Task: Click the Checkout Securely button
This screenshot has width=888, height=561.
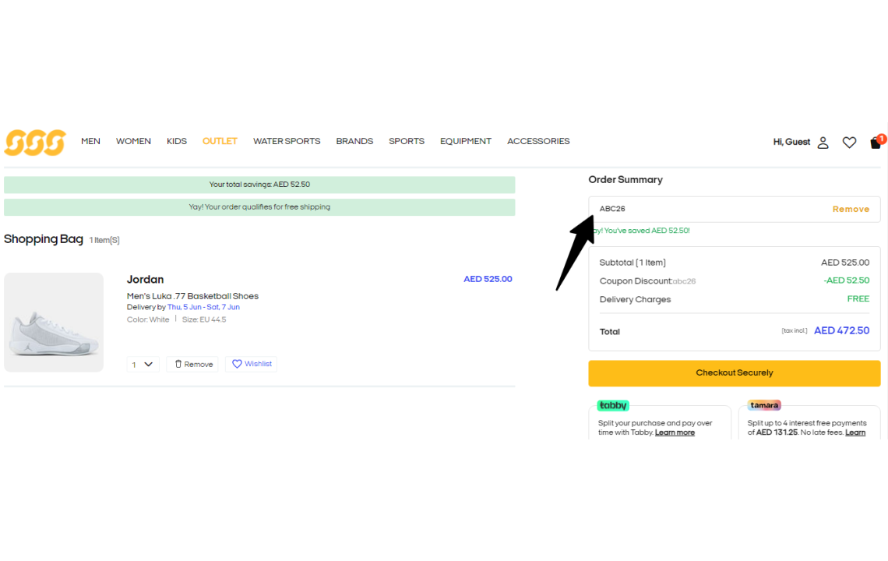Action: click(x=734, y=373)
